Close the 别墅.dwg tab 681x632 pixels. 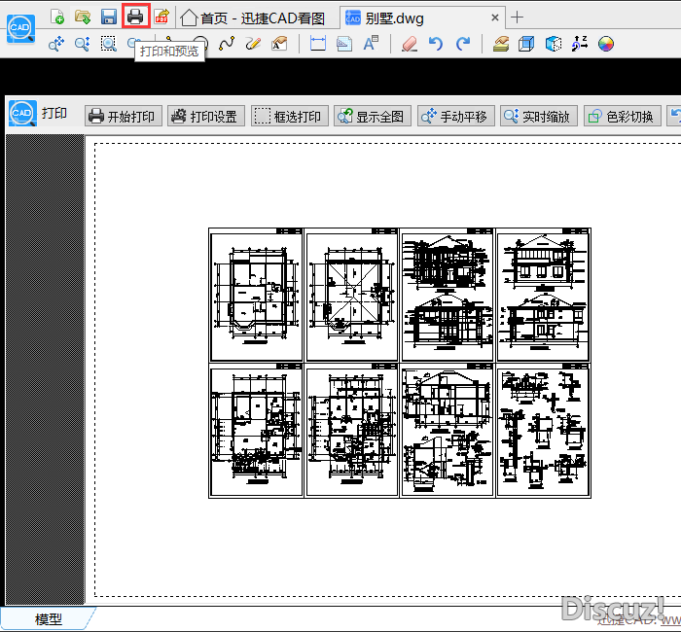pos(495,18)
